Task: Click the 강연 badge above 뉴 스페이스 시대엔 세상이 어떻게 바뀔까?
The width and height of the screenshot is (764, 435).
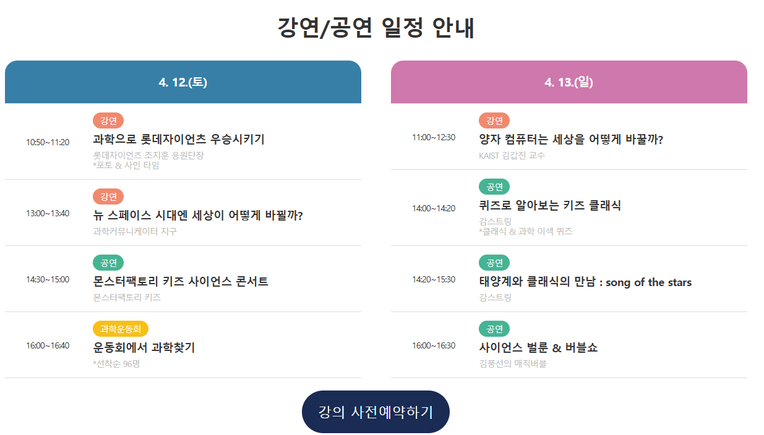Action: pyautogui.click(x=108, y=196)
